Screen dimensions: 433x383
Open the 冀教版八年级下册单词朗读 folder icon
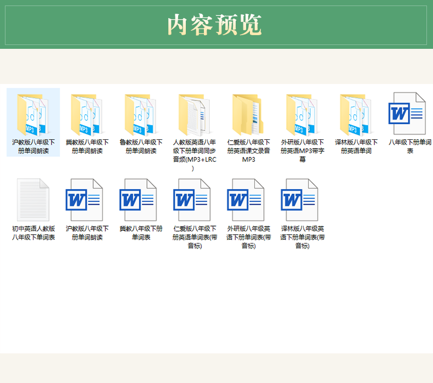pyautogui.click(x=87, y=115)
